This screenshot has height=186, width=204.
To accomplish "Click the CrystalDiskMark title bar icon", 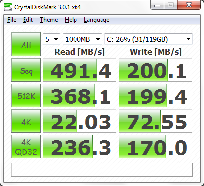I will click(8, 7).
